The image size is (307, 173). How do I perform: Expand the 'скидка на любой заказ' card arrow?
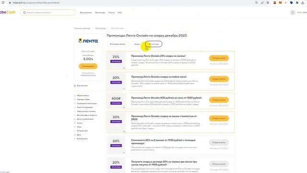tap(124, 89)
